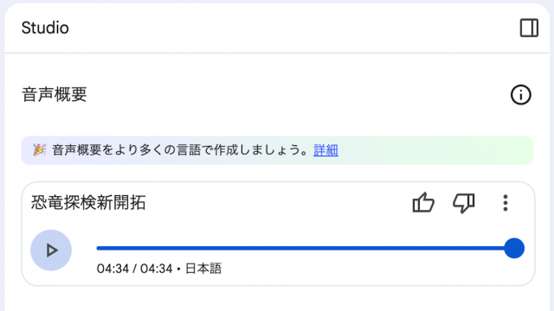Seek to three-quarters of the audio track
Viewport: 554px width, 311px height.
tap(409, 248)
